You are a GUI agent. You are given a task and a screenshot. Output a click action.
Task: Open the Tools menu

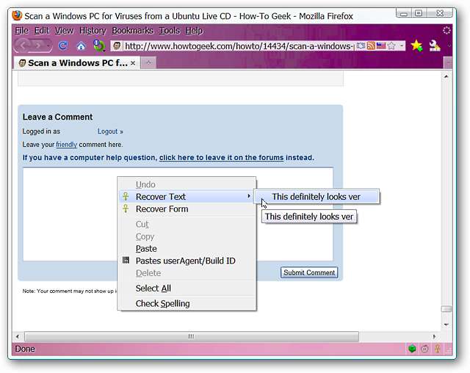tap(170, 31)
